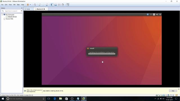The width and height of the screenshot is (180, 101).
Task: Take a snapshot of this VM
Action: (x=40, y=5)
